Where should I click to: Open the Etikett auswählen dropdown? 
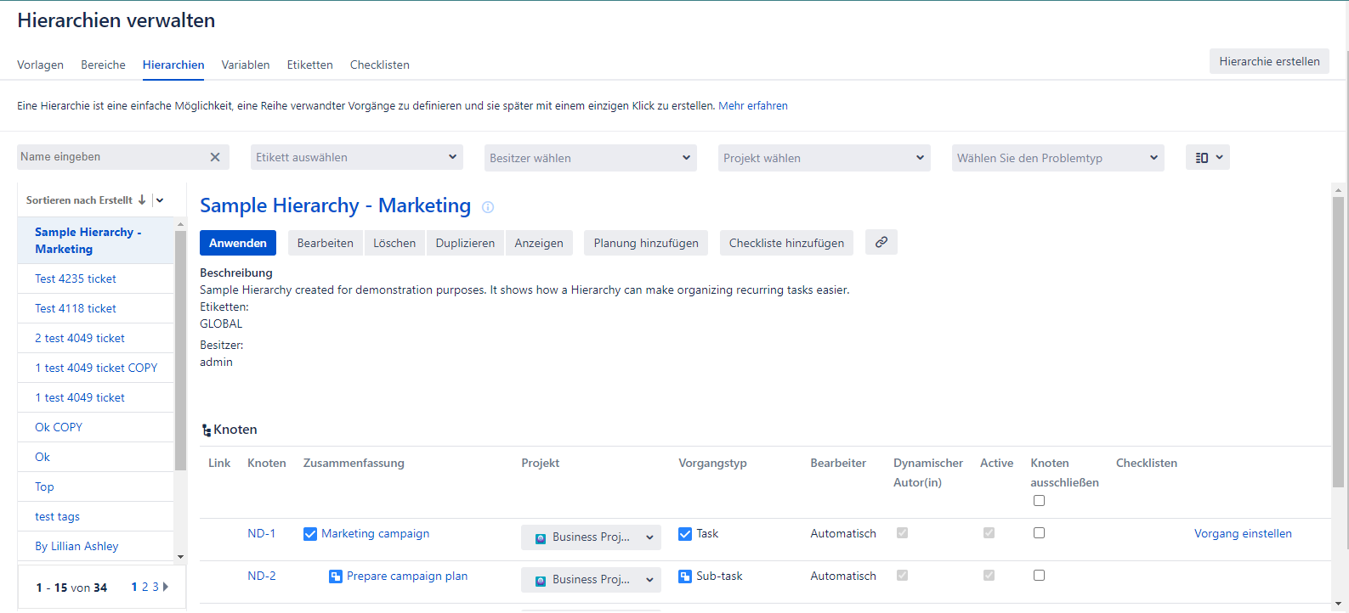(357, 157)
